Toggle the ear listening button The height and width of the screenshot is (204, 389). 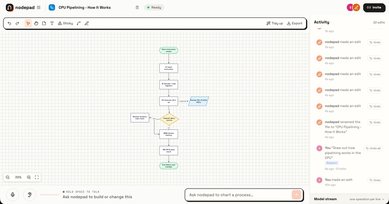(x=29, y=194)
